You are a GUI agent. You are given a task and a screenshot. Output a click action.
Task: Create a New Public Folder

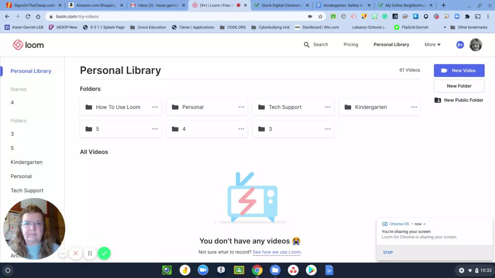click(459, 100)
